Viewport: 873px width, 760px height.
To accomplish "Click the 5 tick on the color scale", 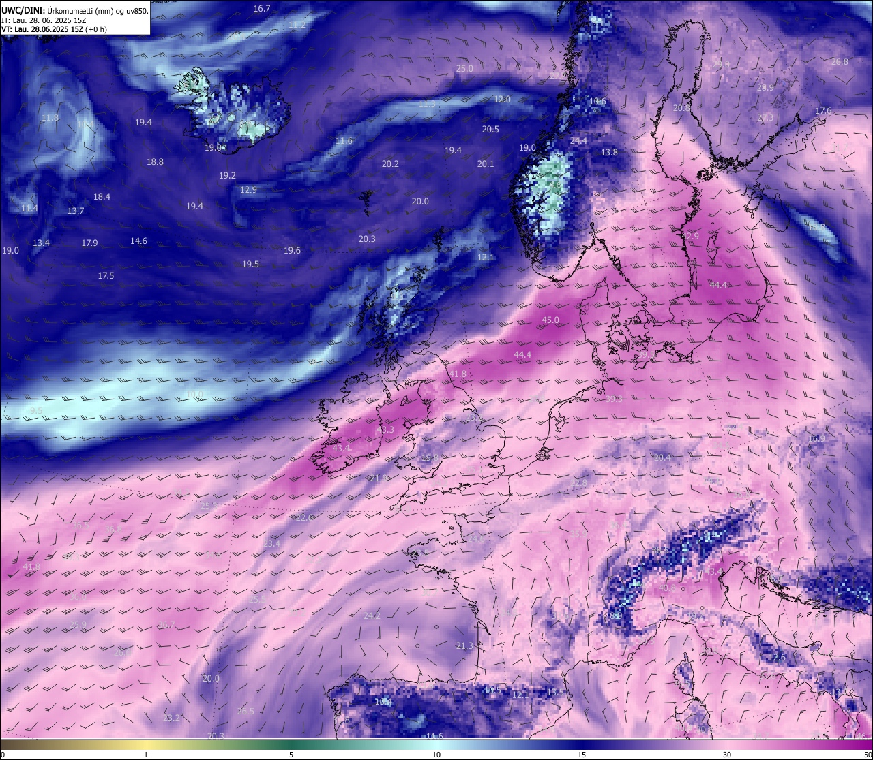I will pos(291,755).
